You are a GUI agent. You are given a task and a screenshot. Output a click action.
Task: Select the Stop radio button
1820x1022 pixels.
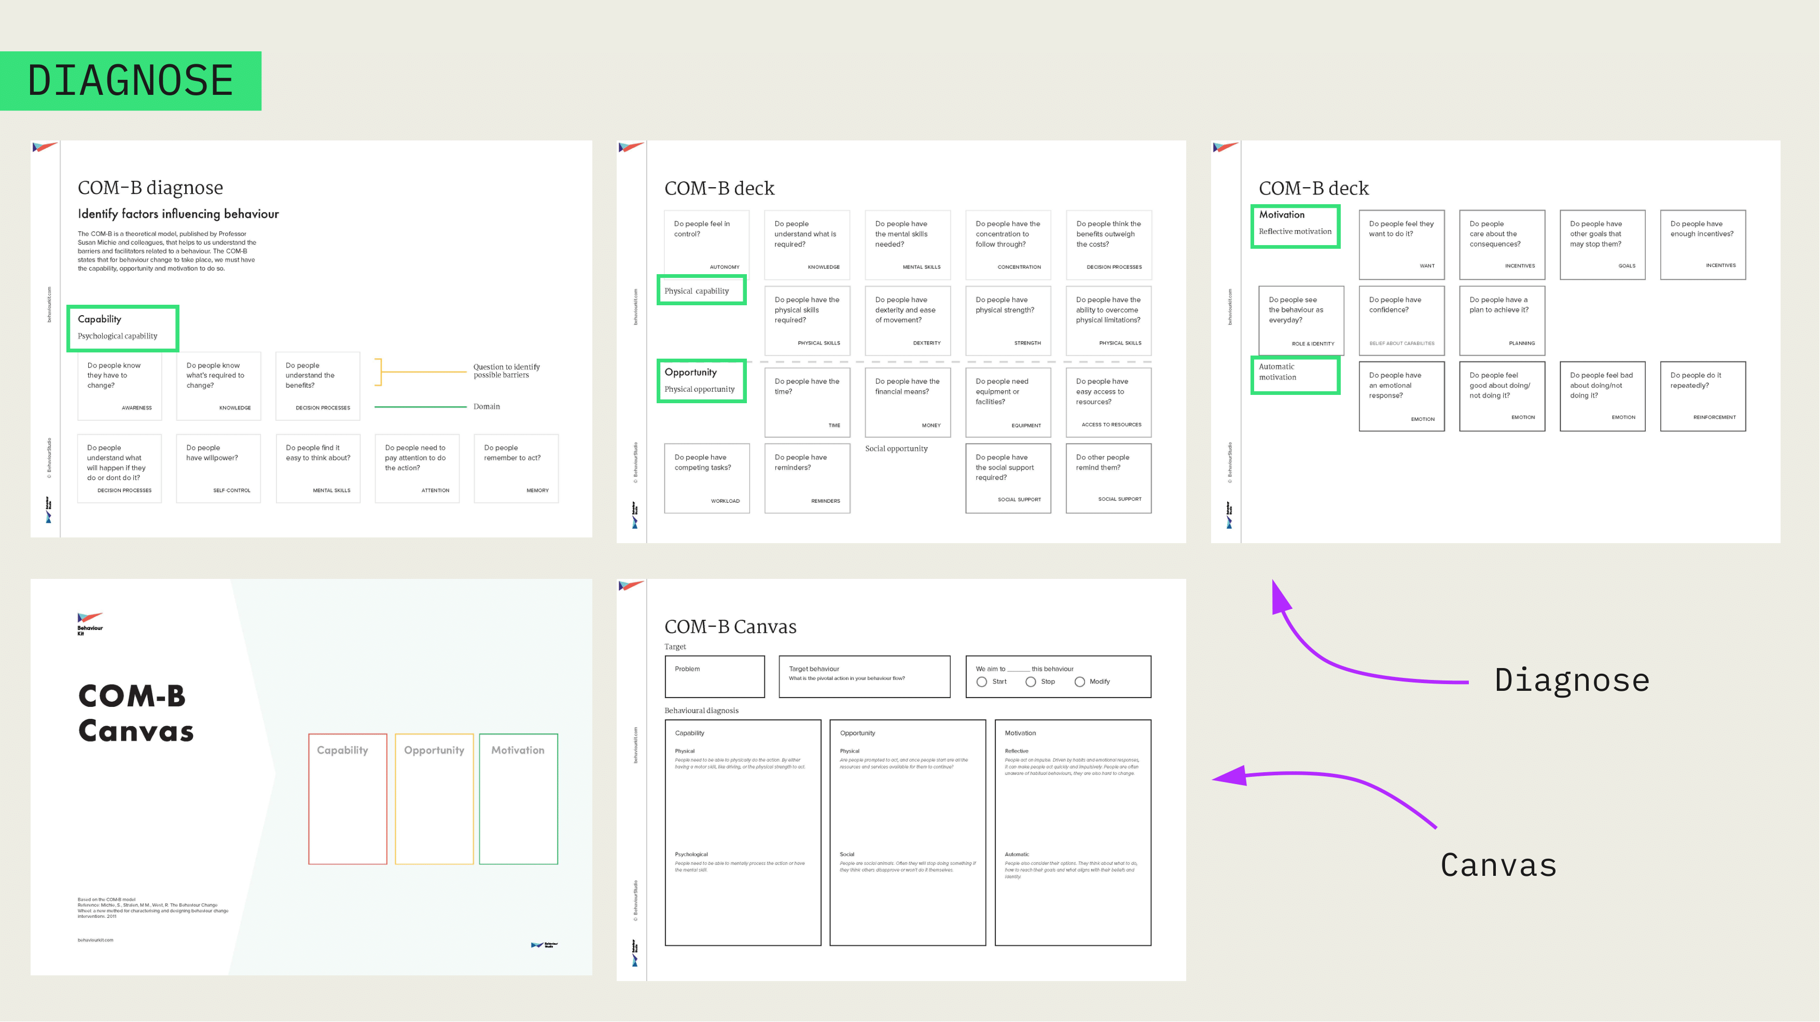tap(1031, 682)
